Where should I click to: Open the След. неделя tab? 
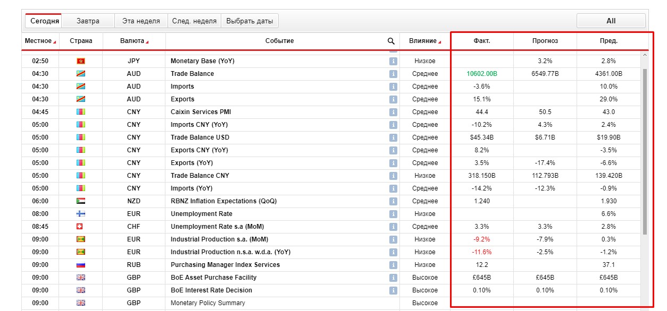click(194, 21)
